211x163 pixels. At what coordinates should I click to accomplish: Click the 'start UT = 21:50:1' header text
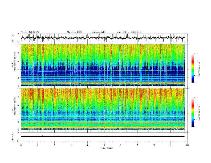tap(129, 32)
